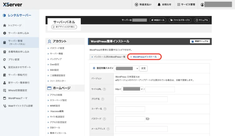235x136 pixels.
Task: Open SSH設定 link
Action: [55, 70]
